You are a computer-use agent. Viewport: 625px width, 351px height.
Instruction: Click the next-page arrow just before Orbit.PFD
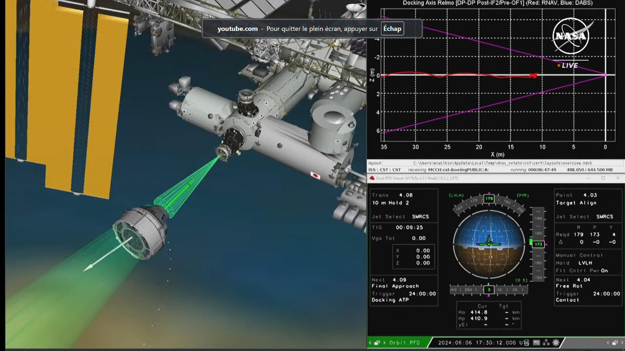tap(384, 343)
